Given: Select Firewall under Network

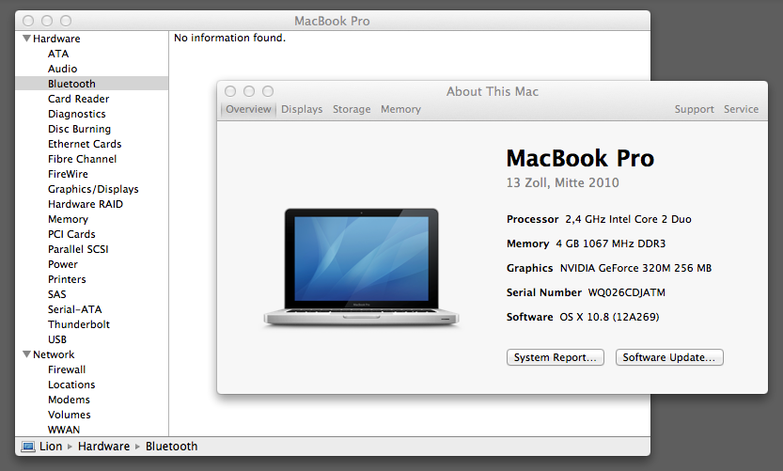Looking at the screenshot, I should (67, 369).
